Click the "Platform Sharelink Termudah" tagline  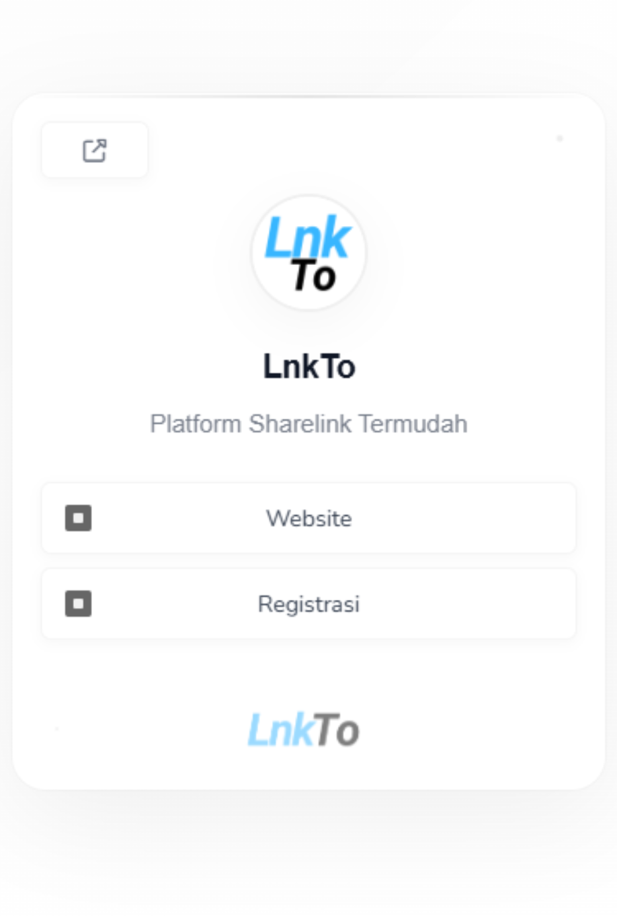(x=308, y=424)
